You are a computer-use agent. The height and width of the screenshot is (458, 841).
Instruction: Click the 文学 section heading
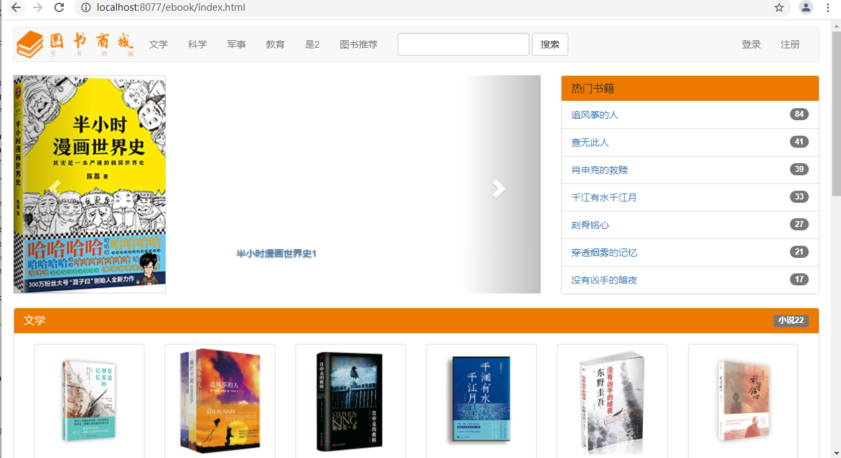pos(34,320)
